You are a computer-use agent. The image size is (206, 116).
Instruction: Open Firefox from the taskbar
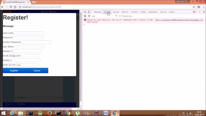pyautogui.click(x=49, y=113)
